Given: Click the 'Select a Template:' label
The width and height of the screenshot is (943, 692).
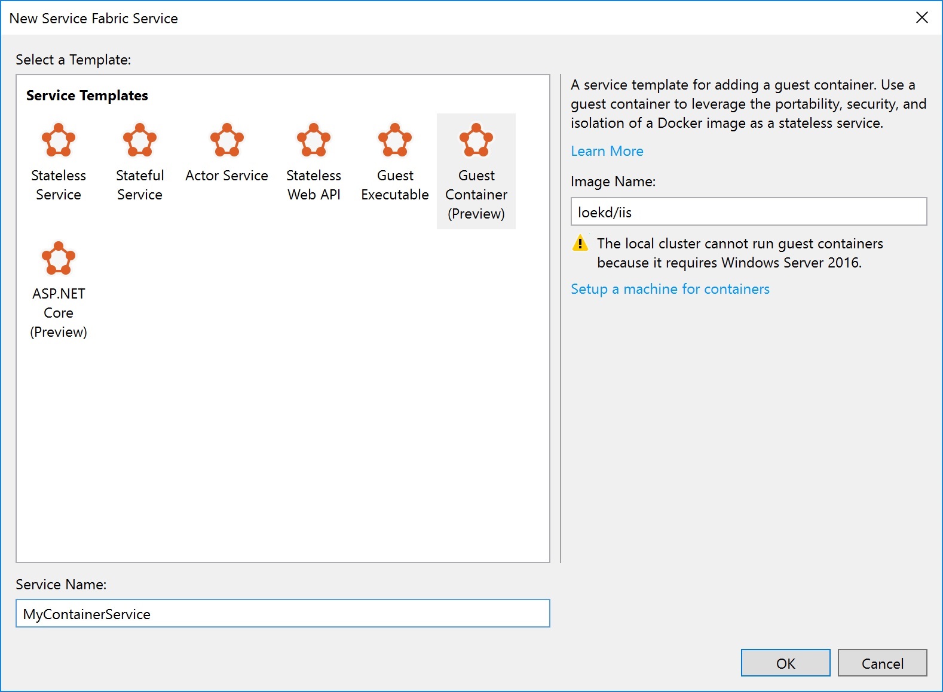Looking at the screenshot, I should pyautogui.click(x=74, y=60).
